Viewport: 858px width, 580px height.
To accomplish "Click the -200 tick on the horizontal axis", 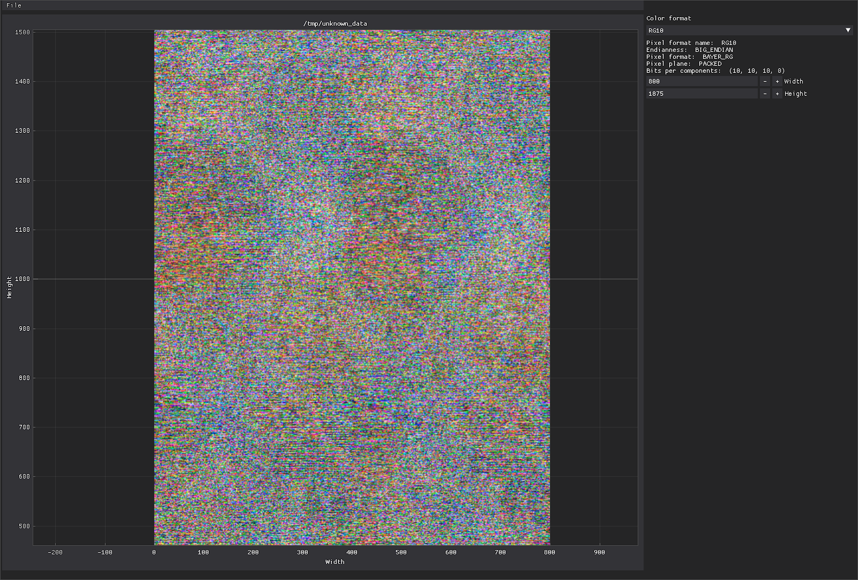I will [x=55, y=552].
